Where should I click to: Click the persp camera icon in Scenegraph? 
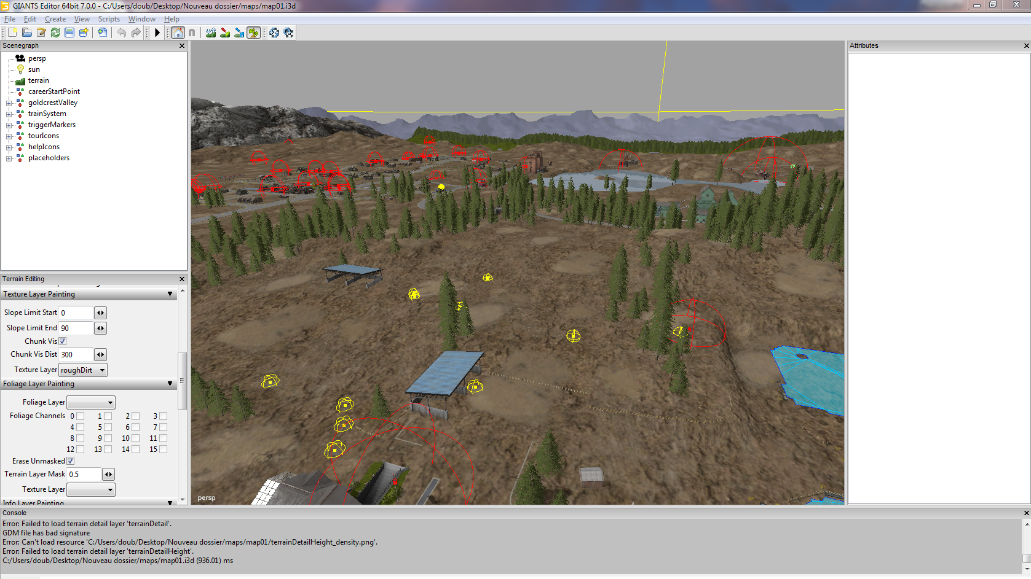coord(20,58)
